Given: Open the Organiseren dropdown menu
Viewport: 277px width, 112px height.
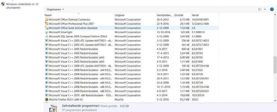Looking at the screenshot, I should click(x=55, y=9).
